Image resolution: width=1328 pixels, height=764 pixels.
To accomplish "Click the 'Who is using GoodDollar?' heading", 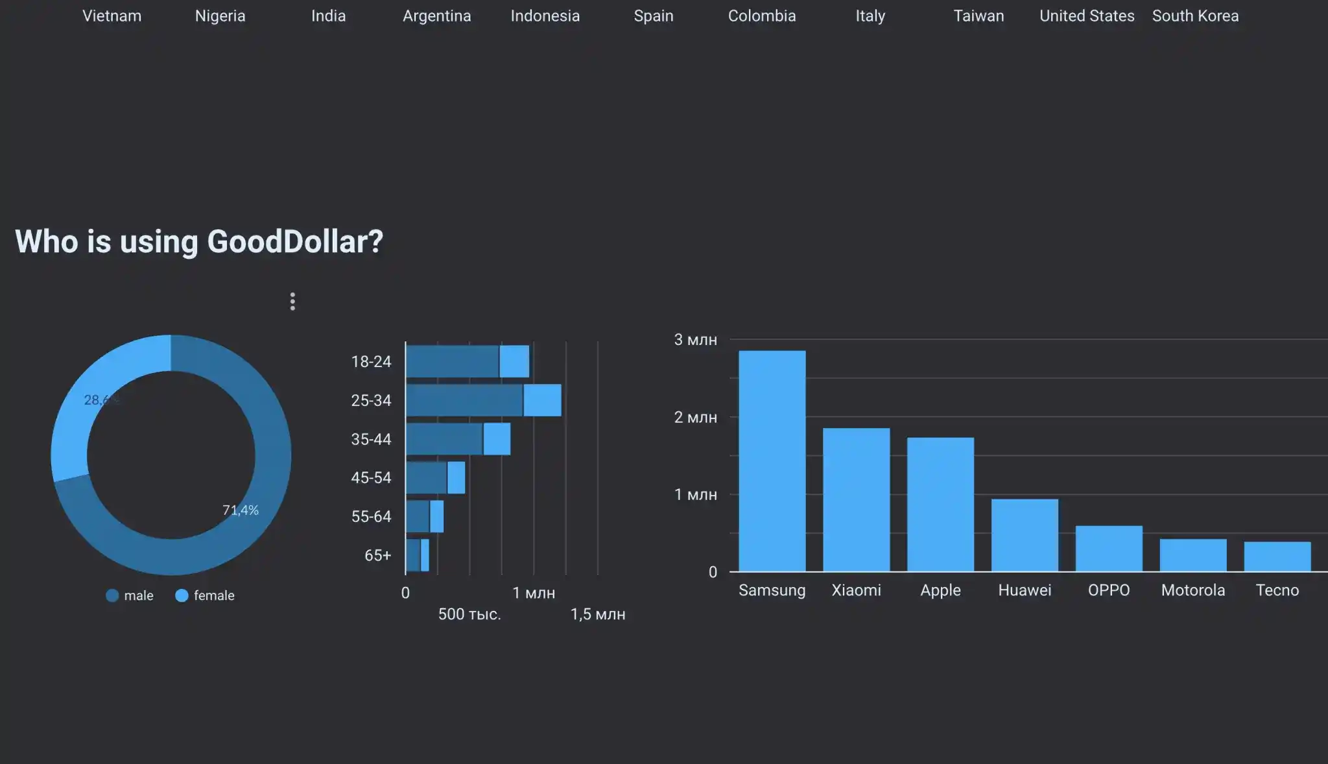I will pos(199,241).
